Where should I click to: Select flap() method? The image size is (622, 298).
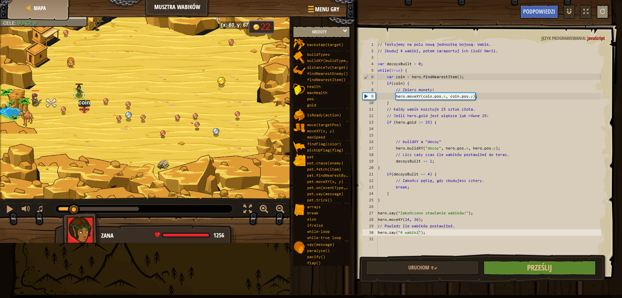(314, 263)
